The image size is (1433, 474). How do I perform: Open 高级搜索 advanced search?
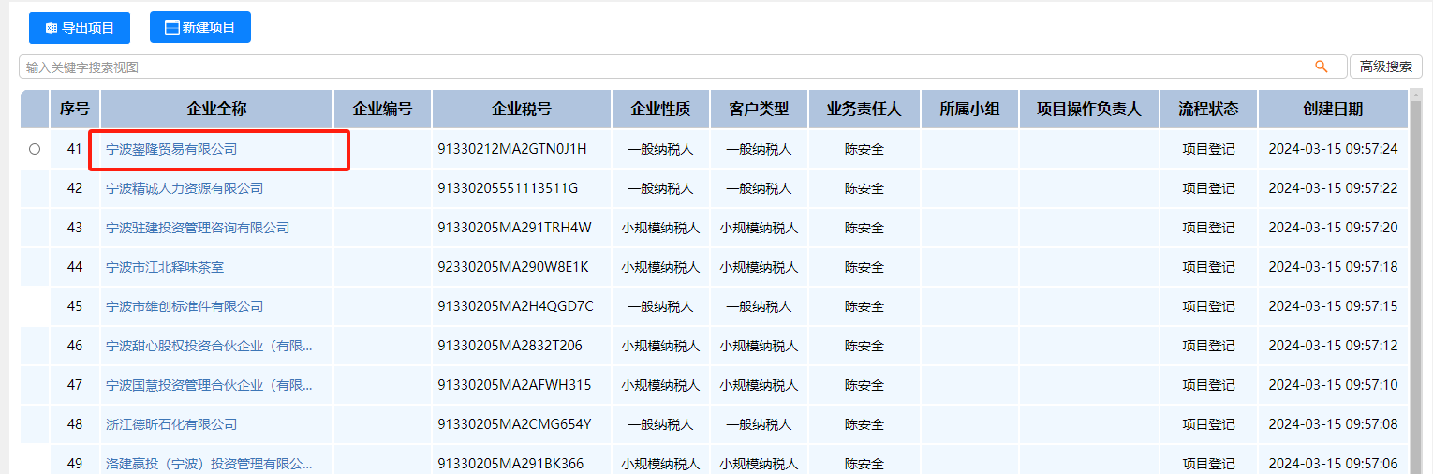tap(1386, 67)
